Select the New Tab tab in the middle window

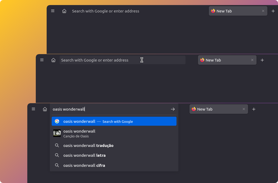pyautogui.click(x=227, y=60)
